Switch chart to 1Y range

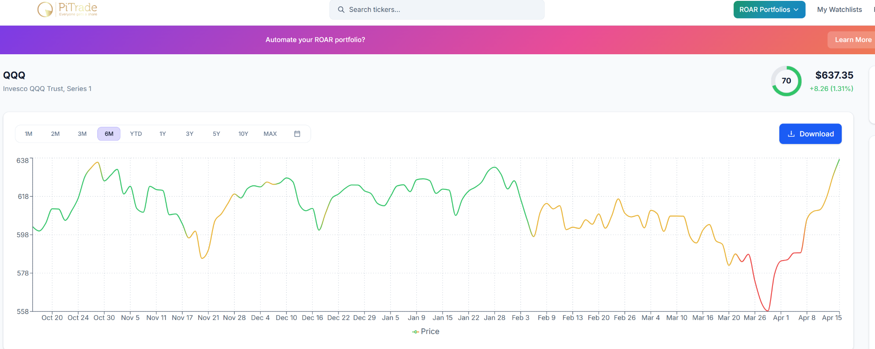click(x=163, y=134)
